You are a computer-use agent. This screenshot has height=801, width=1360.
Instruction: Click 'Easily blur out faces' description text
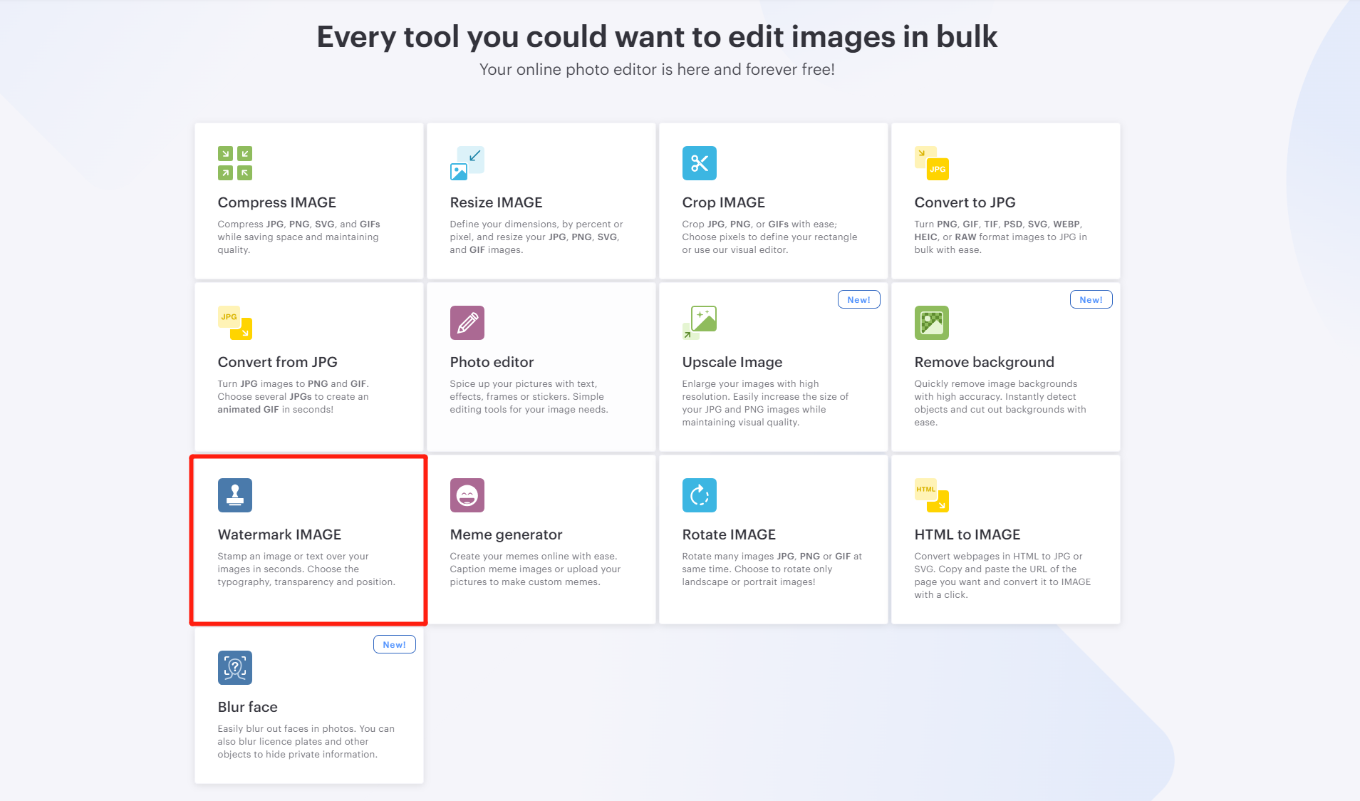(x=306, y=741)
